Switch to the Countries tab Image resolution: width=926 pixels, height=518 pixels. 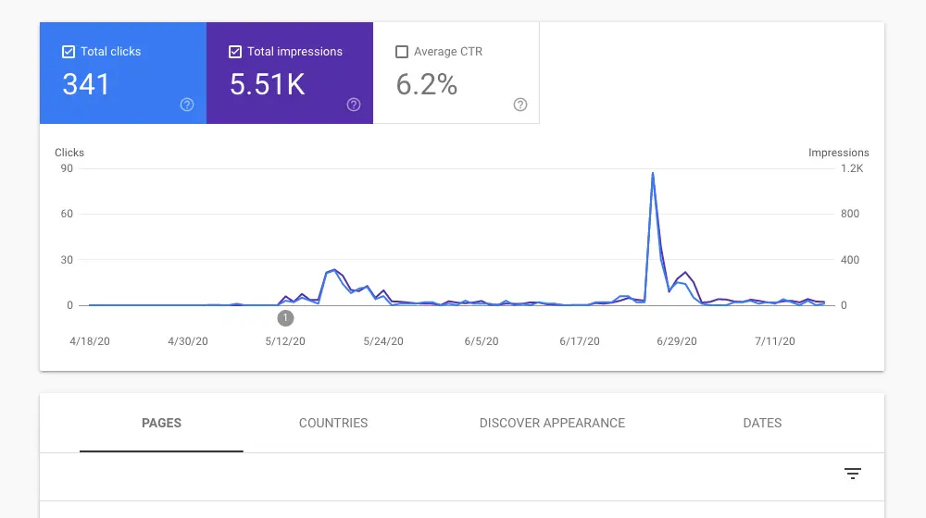333,423
